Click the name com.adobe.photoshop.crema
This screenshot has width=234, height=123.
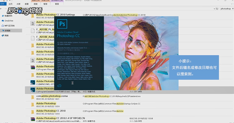[x=52, y=96]
